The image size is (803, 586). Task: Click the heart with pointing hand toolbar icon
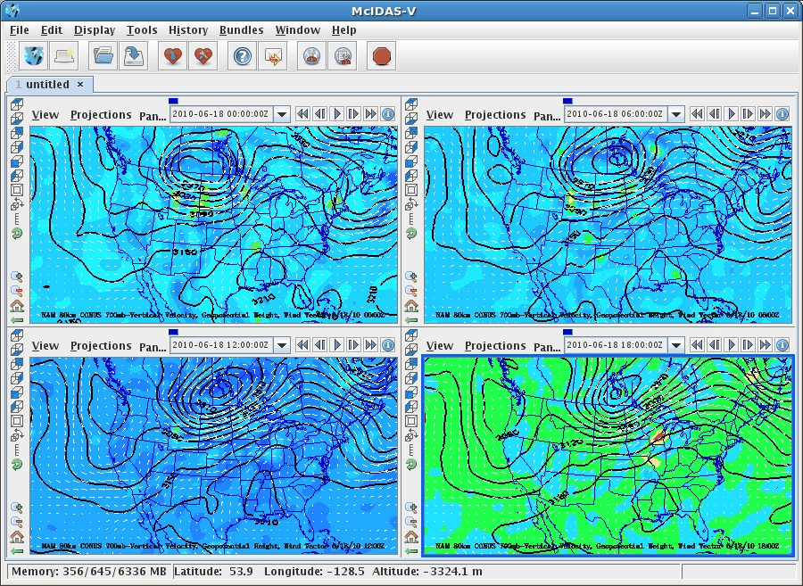(172, 56)
